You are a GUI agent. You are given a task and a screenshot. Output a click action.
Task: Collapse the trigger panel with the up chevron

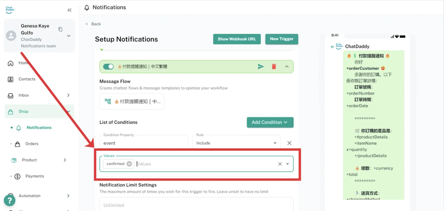[x=287, y=67]
